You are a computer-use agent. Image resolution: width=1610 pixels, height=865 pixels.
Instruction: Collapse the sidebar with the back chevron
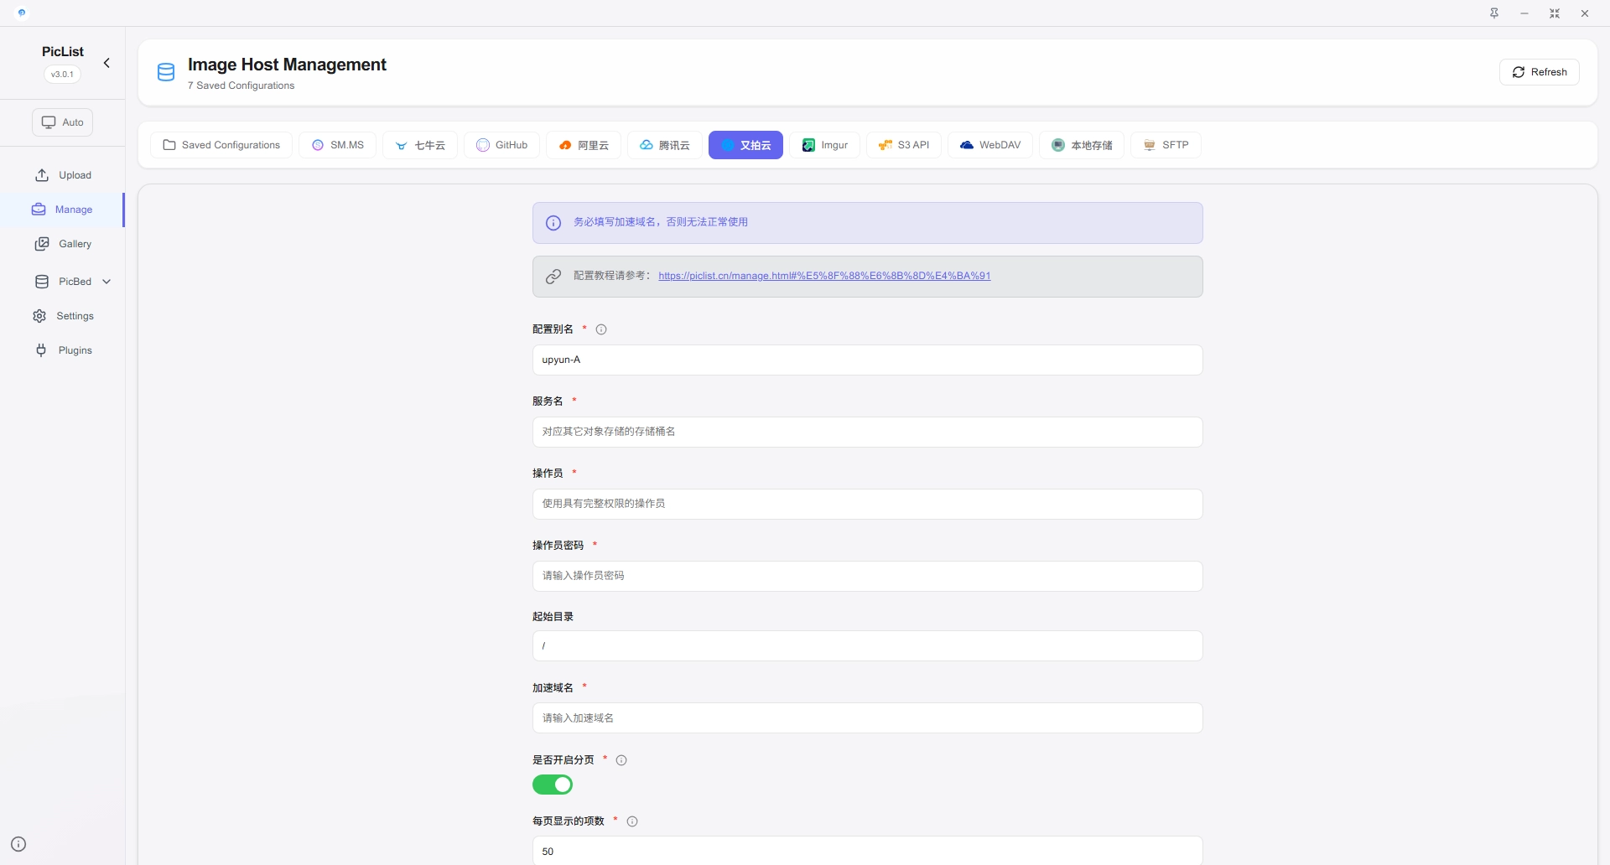pyautogui.click(x=106, y=63)
